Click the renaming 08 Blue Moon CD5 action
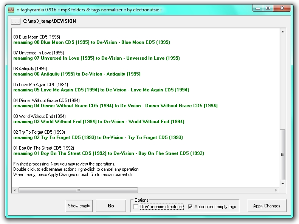Viewport: 299px width, 224px height. click(91, 42)
